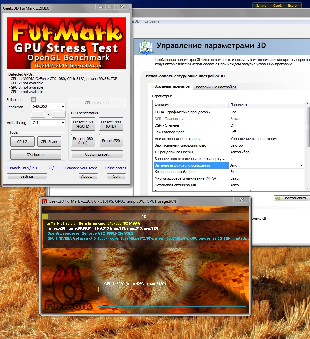Click the FurMark flame icon in benchmark title bar
The width and height of the screenshot is (310, 339).
tap(44, 201)
